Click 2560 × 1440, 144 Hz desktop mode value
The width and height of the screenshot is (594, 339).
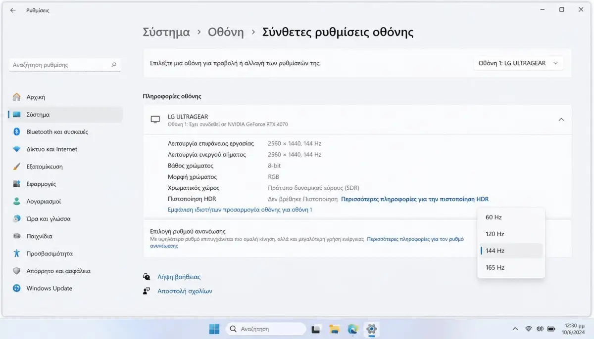click(295, 144)
